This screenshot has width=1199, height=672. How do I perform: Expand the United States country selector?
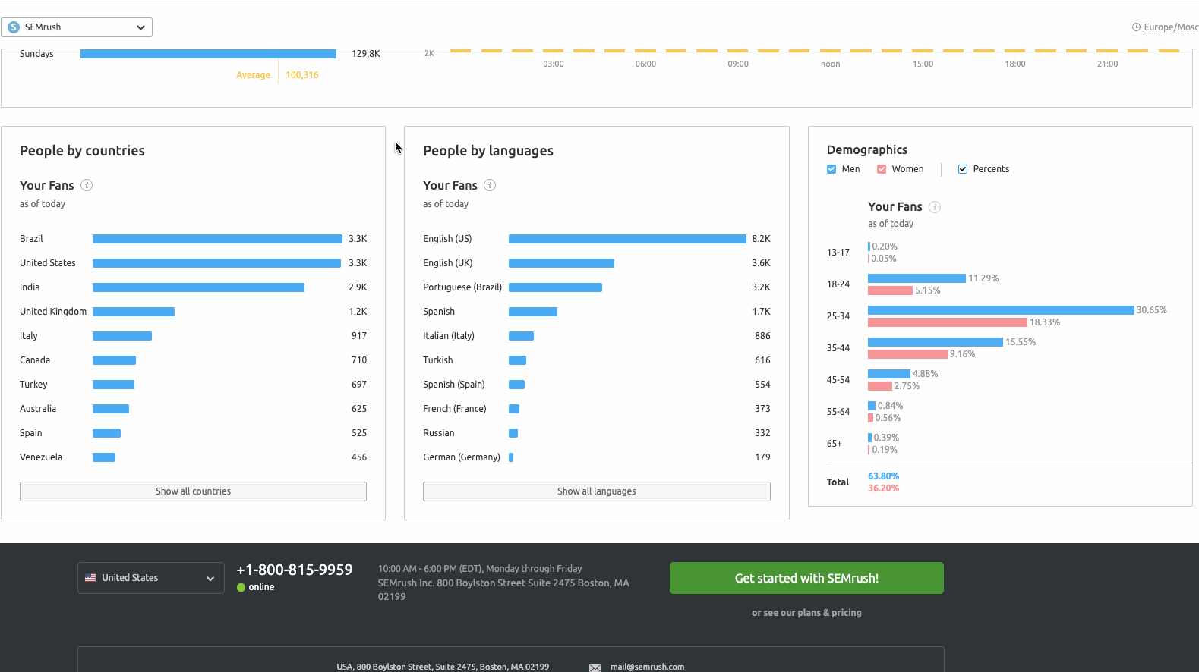click(150, 578)
